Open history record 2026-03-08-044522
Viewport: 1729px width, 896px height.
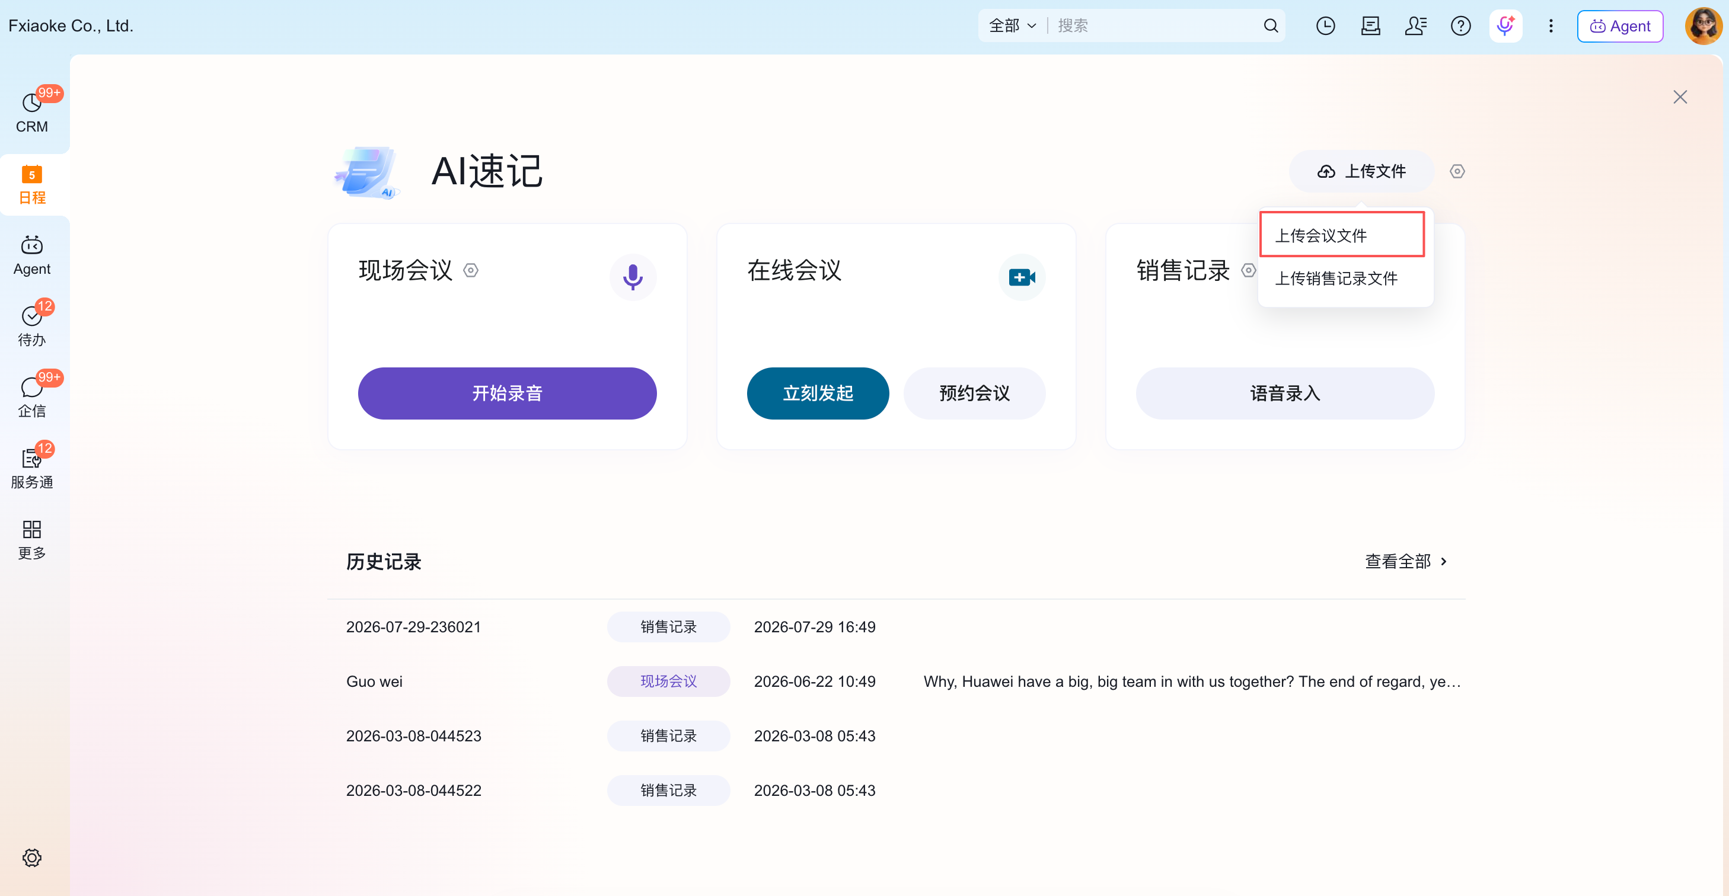[x=413, y=790]
